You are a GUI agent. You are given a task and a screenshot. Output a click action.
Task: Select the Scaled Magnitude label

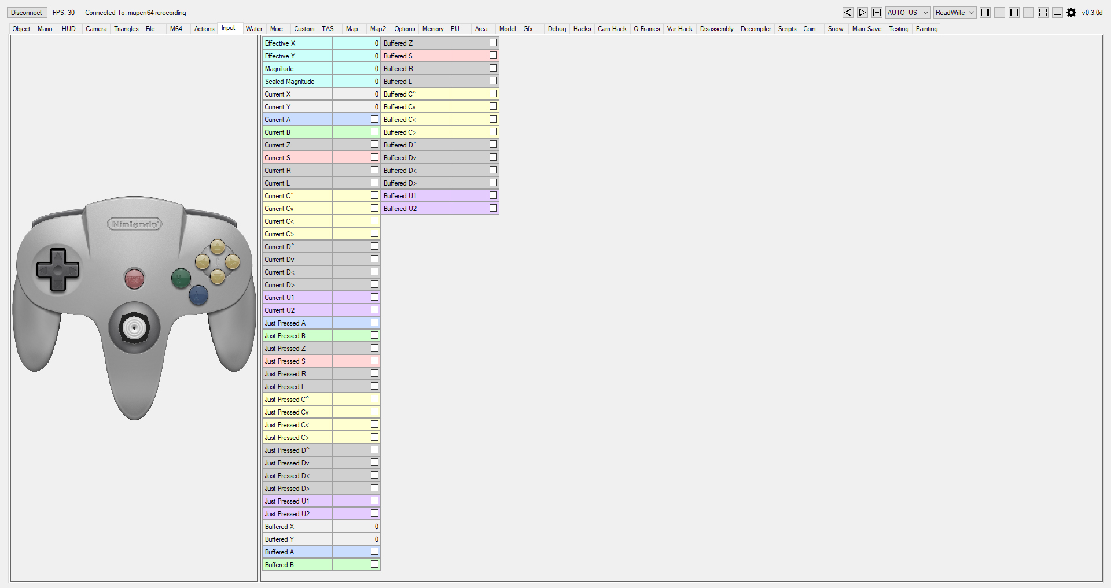tap(290, 82)
